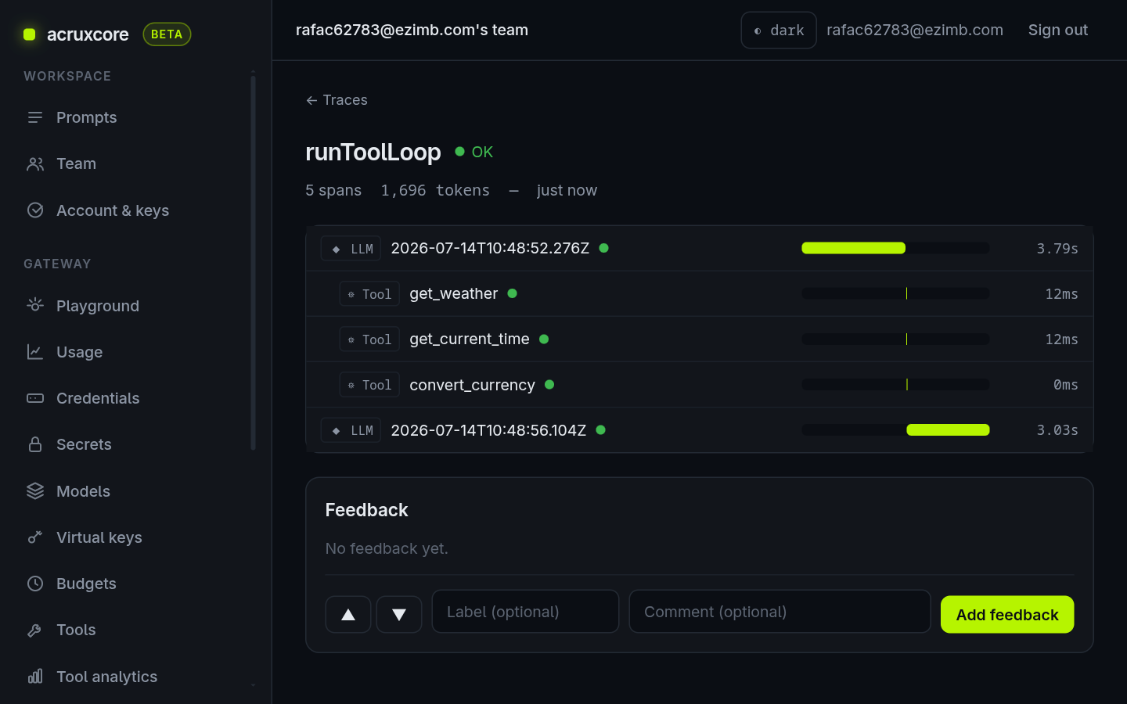
Task: Click the 2026-07-14T10:48:52.276Z span title
Action: pyautogui.click(x=490, y=248)
